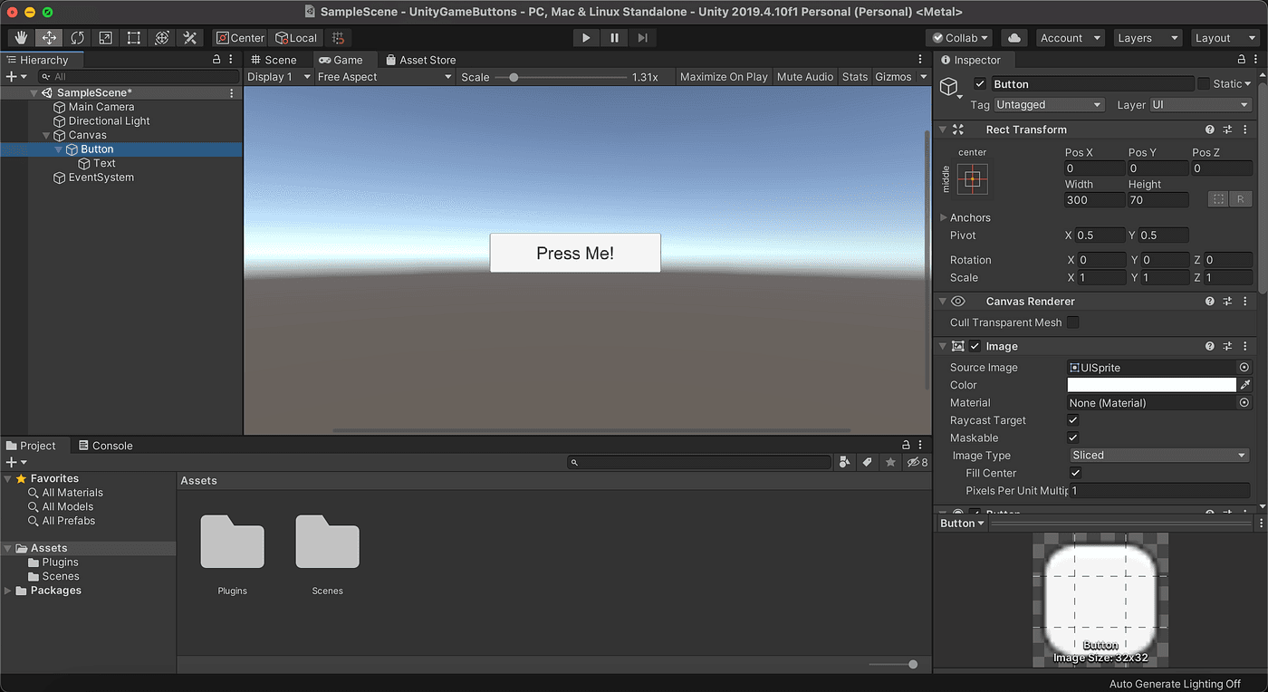Screen dimensions: 1268x692
Task: Select the Rotate tool in the toolbar
Action: (78, 37)
